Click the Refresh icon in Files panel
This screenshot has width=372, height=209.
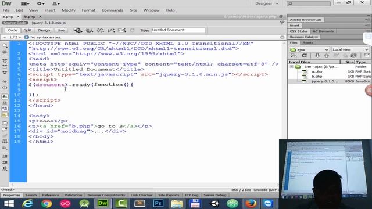(305, 56)
